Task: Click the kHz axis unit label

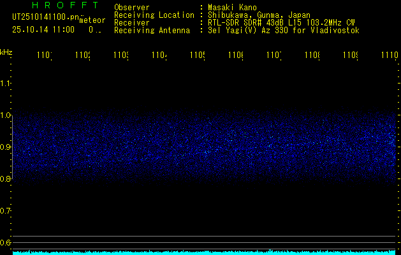Action: click(6, 52)
